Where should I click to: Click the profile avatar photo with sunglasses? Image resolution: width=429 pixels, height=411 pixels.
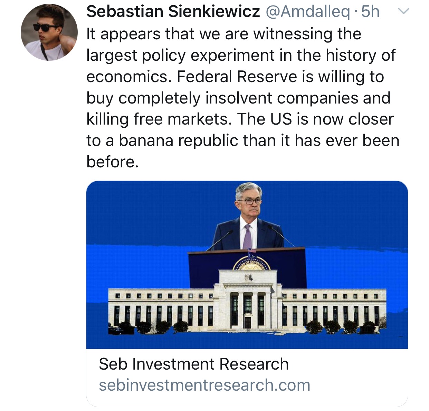[x=49, y=32]
